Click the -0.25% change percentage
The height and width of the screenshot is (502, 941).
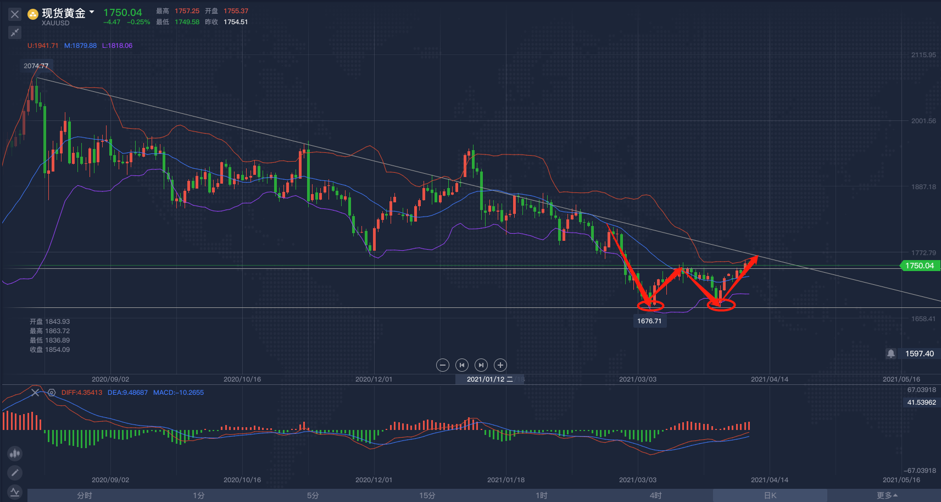coord(138,22)
